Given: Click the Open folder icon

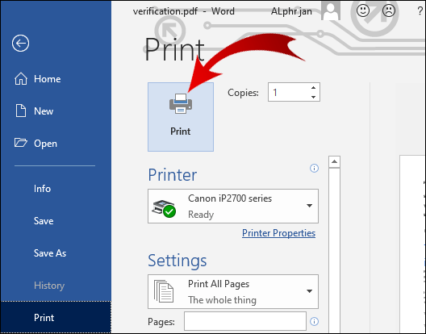Looking at the screenshot, I should pyautogui.click(x=21, y=143).
